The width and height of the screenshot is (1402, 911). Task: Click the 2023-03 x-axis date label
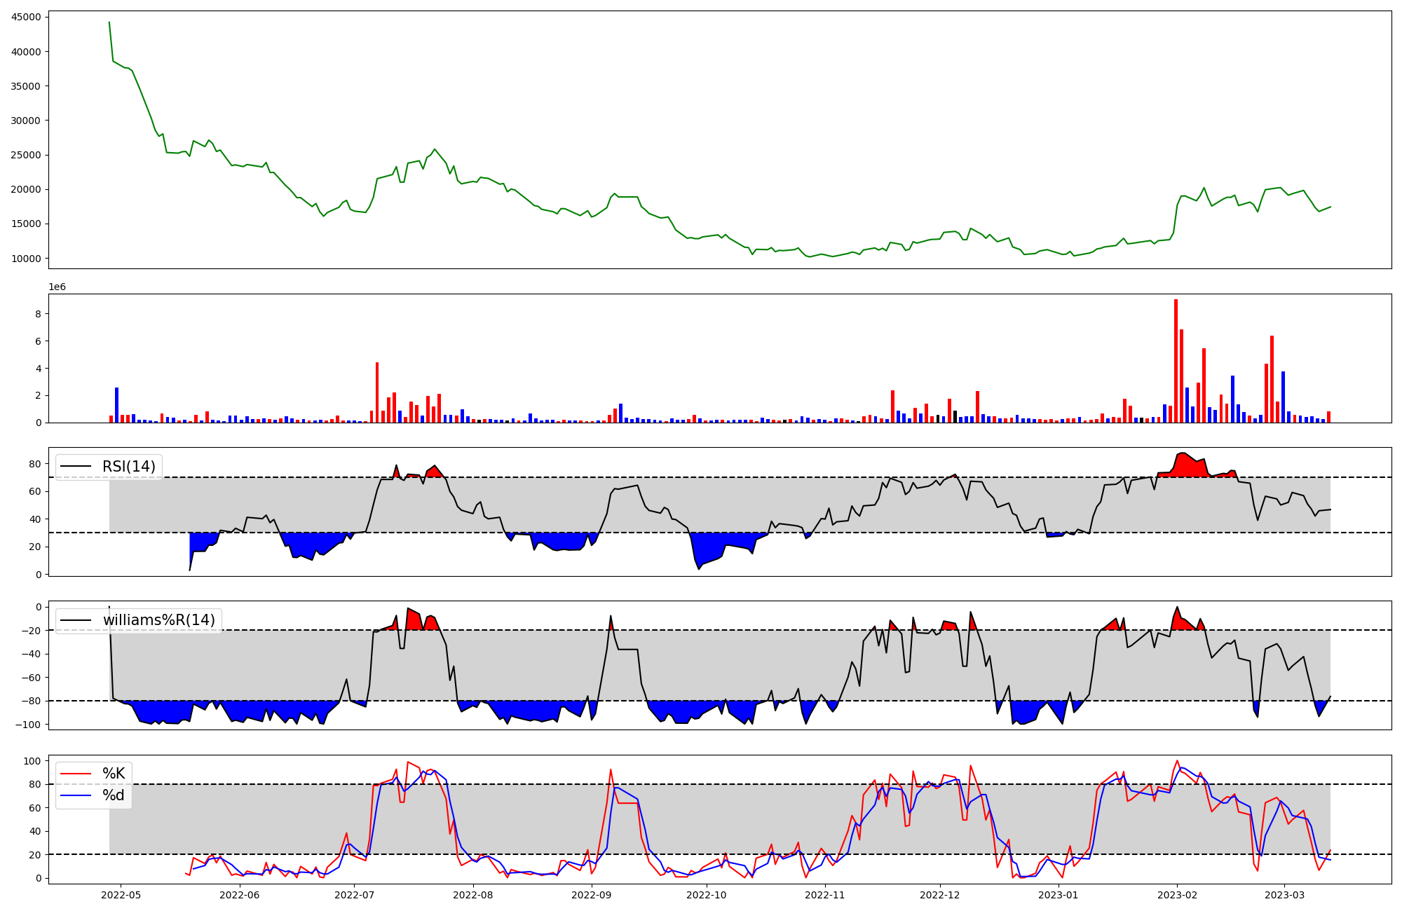point(1284,895)
